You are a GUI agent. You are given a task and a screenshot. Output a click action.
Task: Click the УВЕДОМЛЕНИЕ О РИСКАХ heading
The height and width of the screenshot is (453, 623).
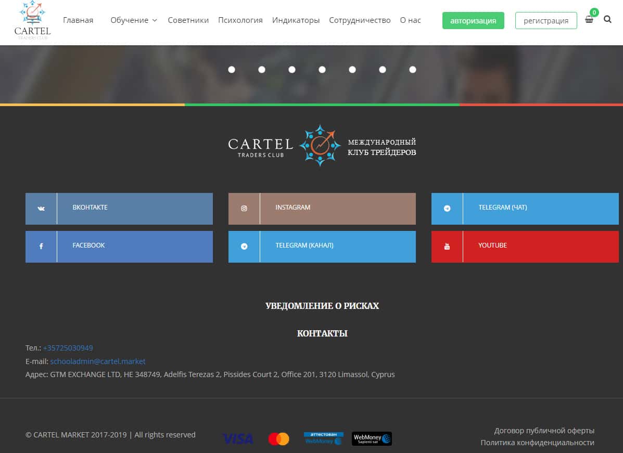322,306
